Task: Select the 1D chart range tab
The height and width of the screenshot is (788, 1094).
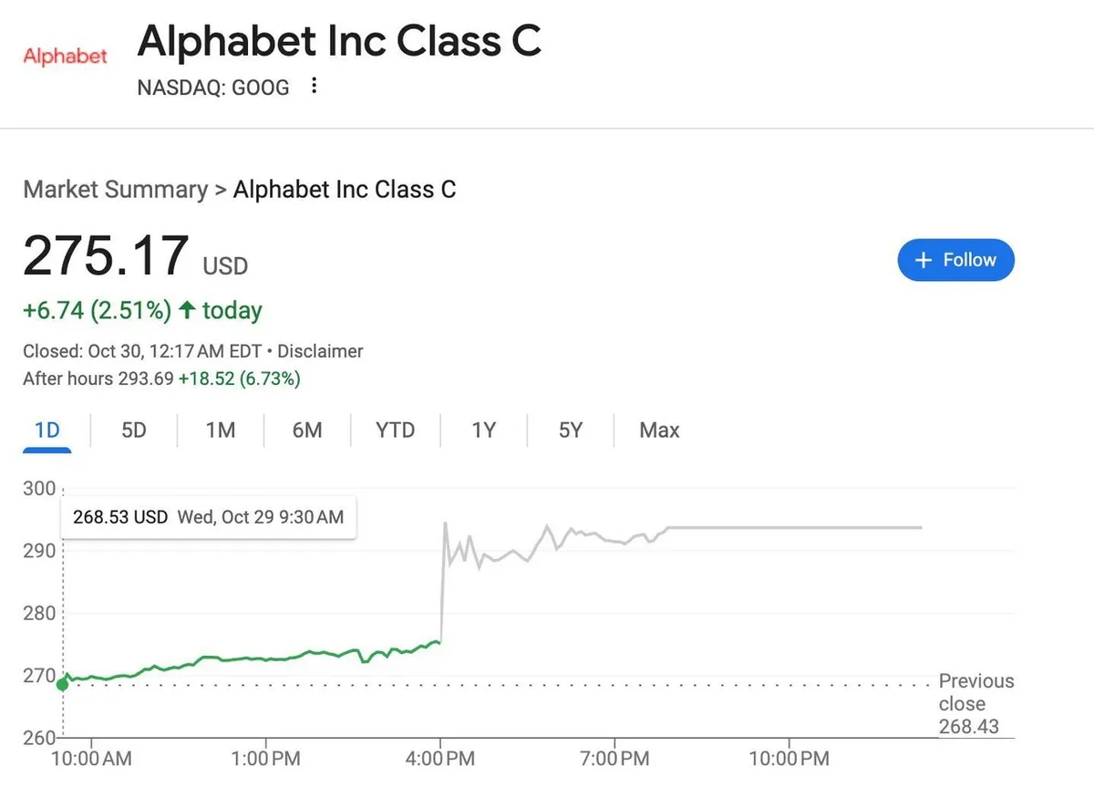Action: pos(47,430)
